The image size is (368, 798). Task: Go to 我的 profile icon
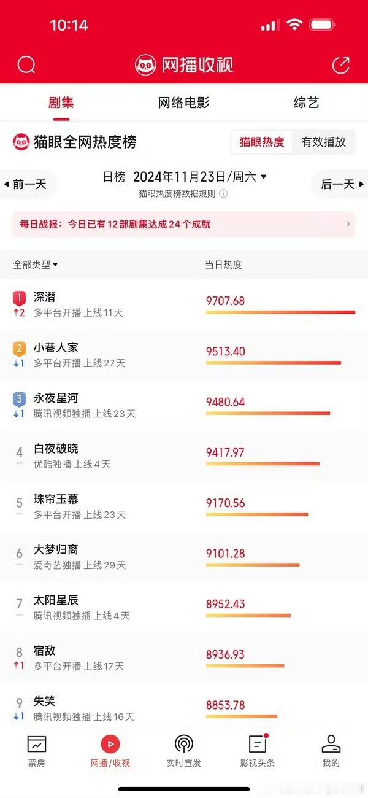(331, 744)
